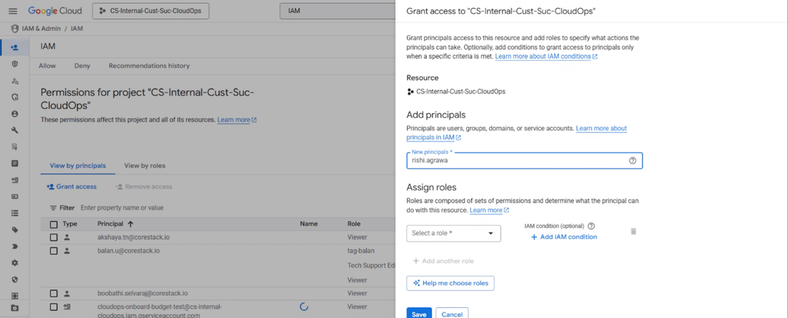Click the IAM search box in the top bar

(x=337, y=11)
